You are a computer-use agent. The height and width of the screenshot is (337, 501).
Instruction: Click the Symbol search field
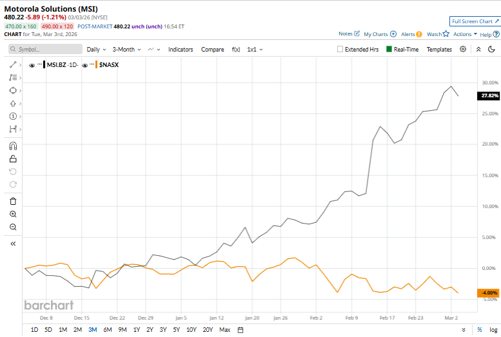pos(45,49)
